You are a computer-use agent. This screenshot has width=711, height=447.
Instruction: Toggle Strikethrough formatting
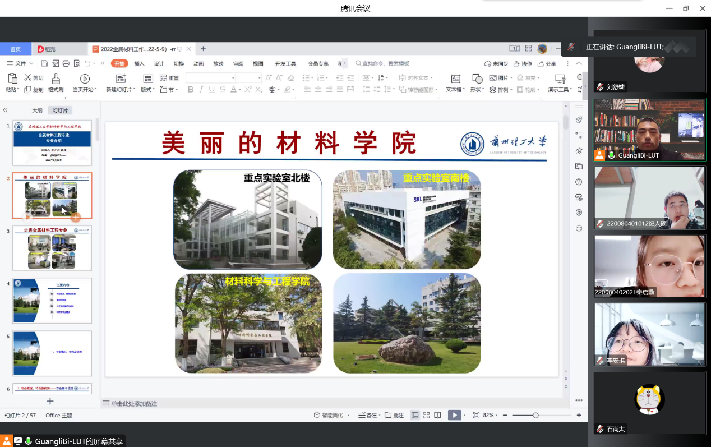[x=223, y=90]
